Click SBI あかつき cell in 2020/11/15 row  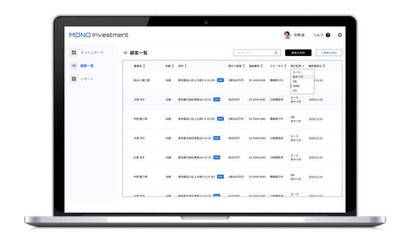click(296, 119)
